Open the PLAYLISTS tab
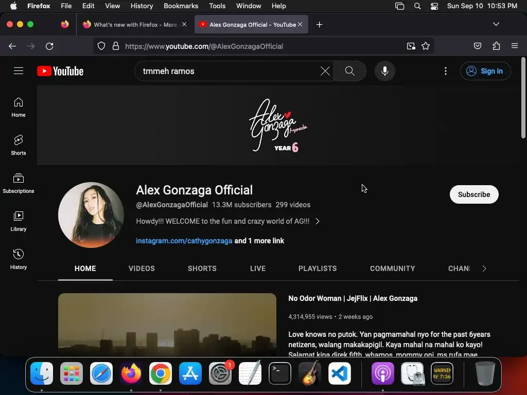Image resolution: width=527 pixels, height=395 pixels. tap(318, 268)
